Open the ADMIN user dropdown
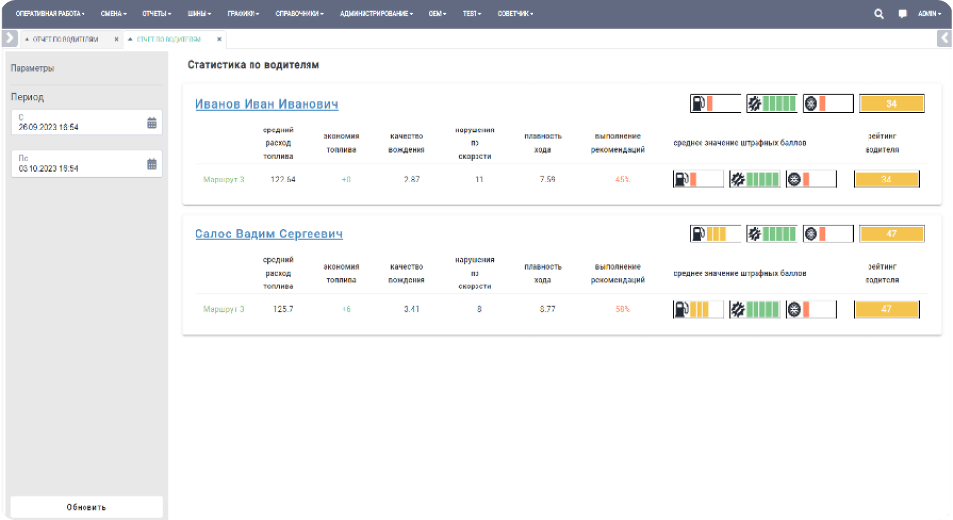Screen dimensions: 953x520 pos(928,15)
